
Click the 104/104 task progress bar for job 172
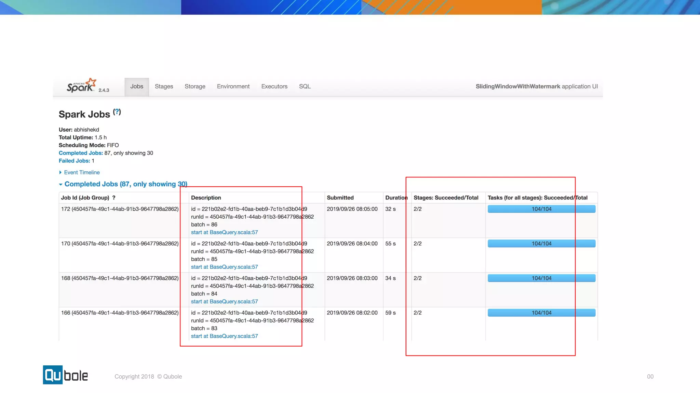click(541, 209)
